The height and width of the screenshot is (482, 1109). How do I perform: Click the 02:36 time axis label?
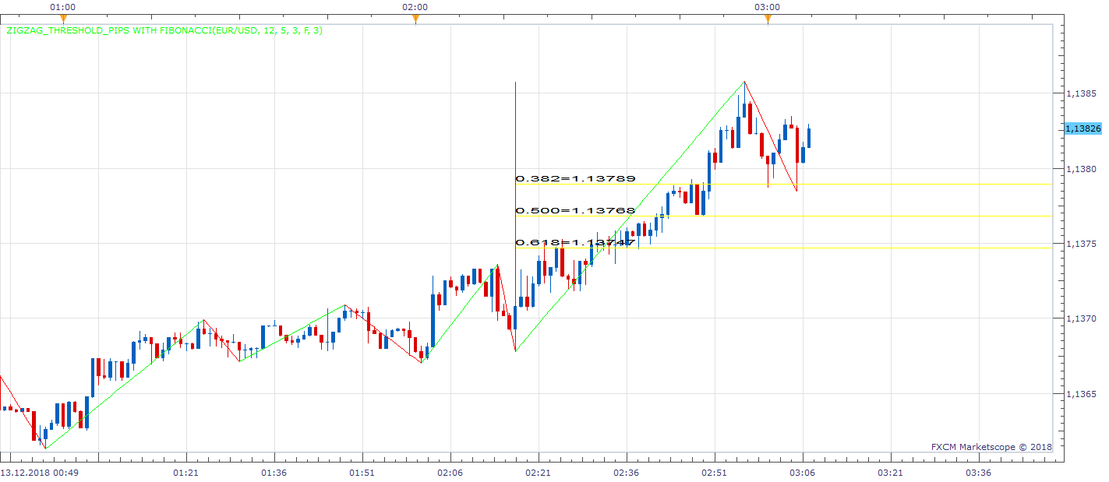click(x=626, y=473)
